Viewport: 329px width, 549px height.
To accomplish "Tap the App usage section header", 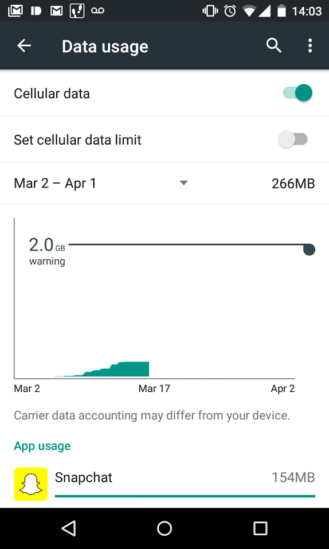I will pyautogui.click(x=42, y=446).
